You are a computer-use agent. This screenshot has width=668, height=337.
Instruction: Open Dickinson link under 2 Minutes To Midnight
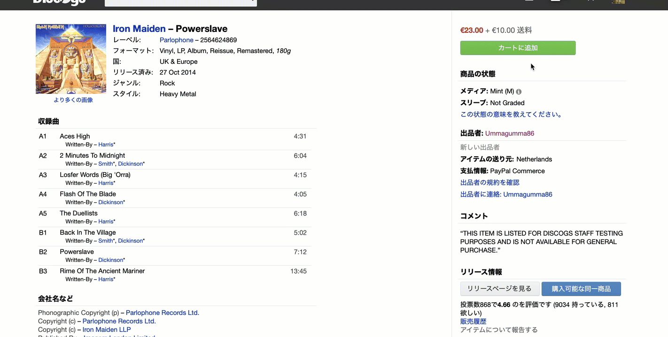[x=130, y=164]
